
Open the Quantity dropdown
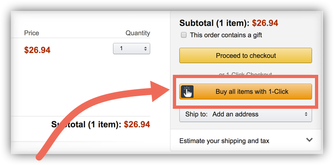pyautogui.click(x=131, y=49)
